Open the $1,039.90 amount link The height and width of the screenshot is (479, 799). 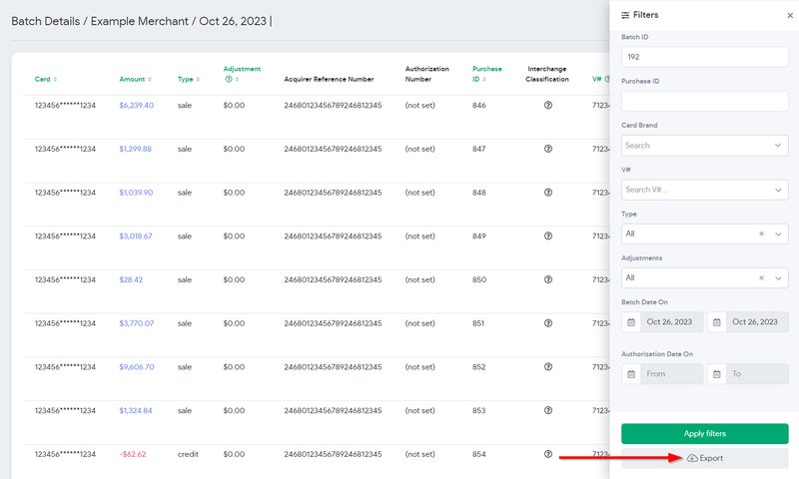[x=136, y=193]
